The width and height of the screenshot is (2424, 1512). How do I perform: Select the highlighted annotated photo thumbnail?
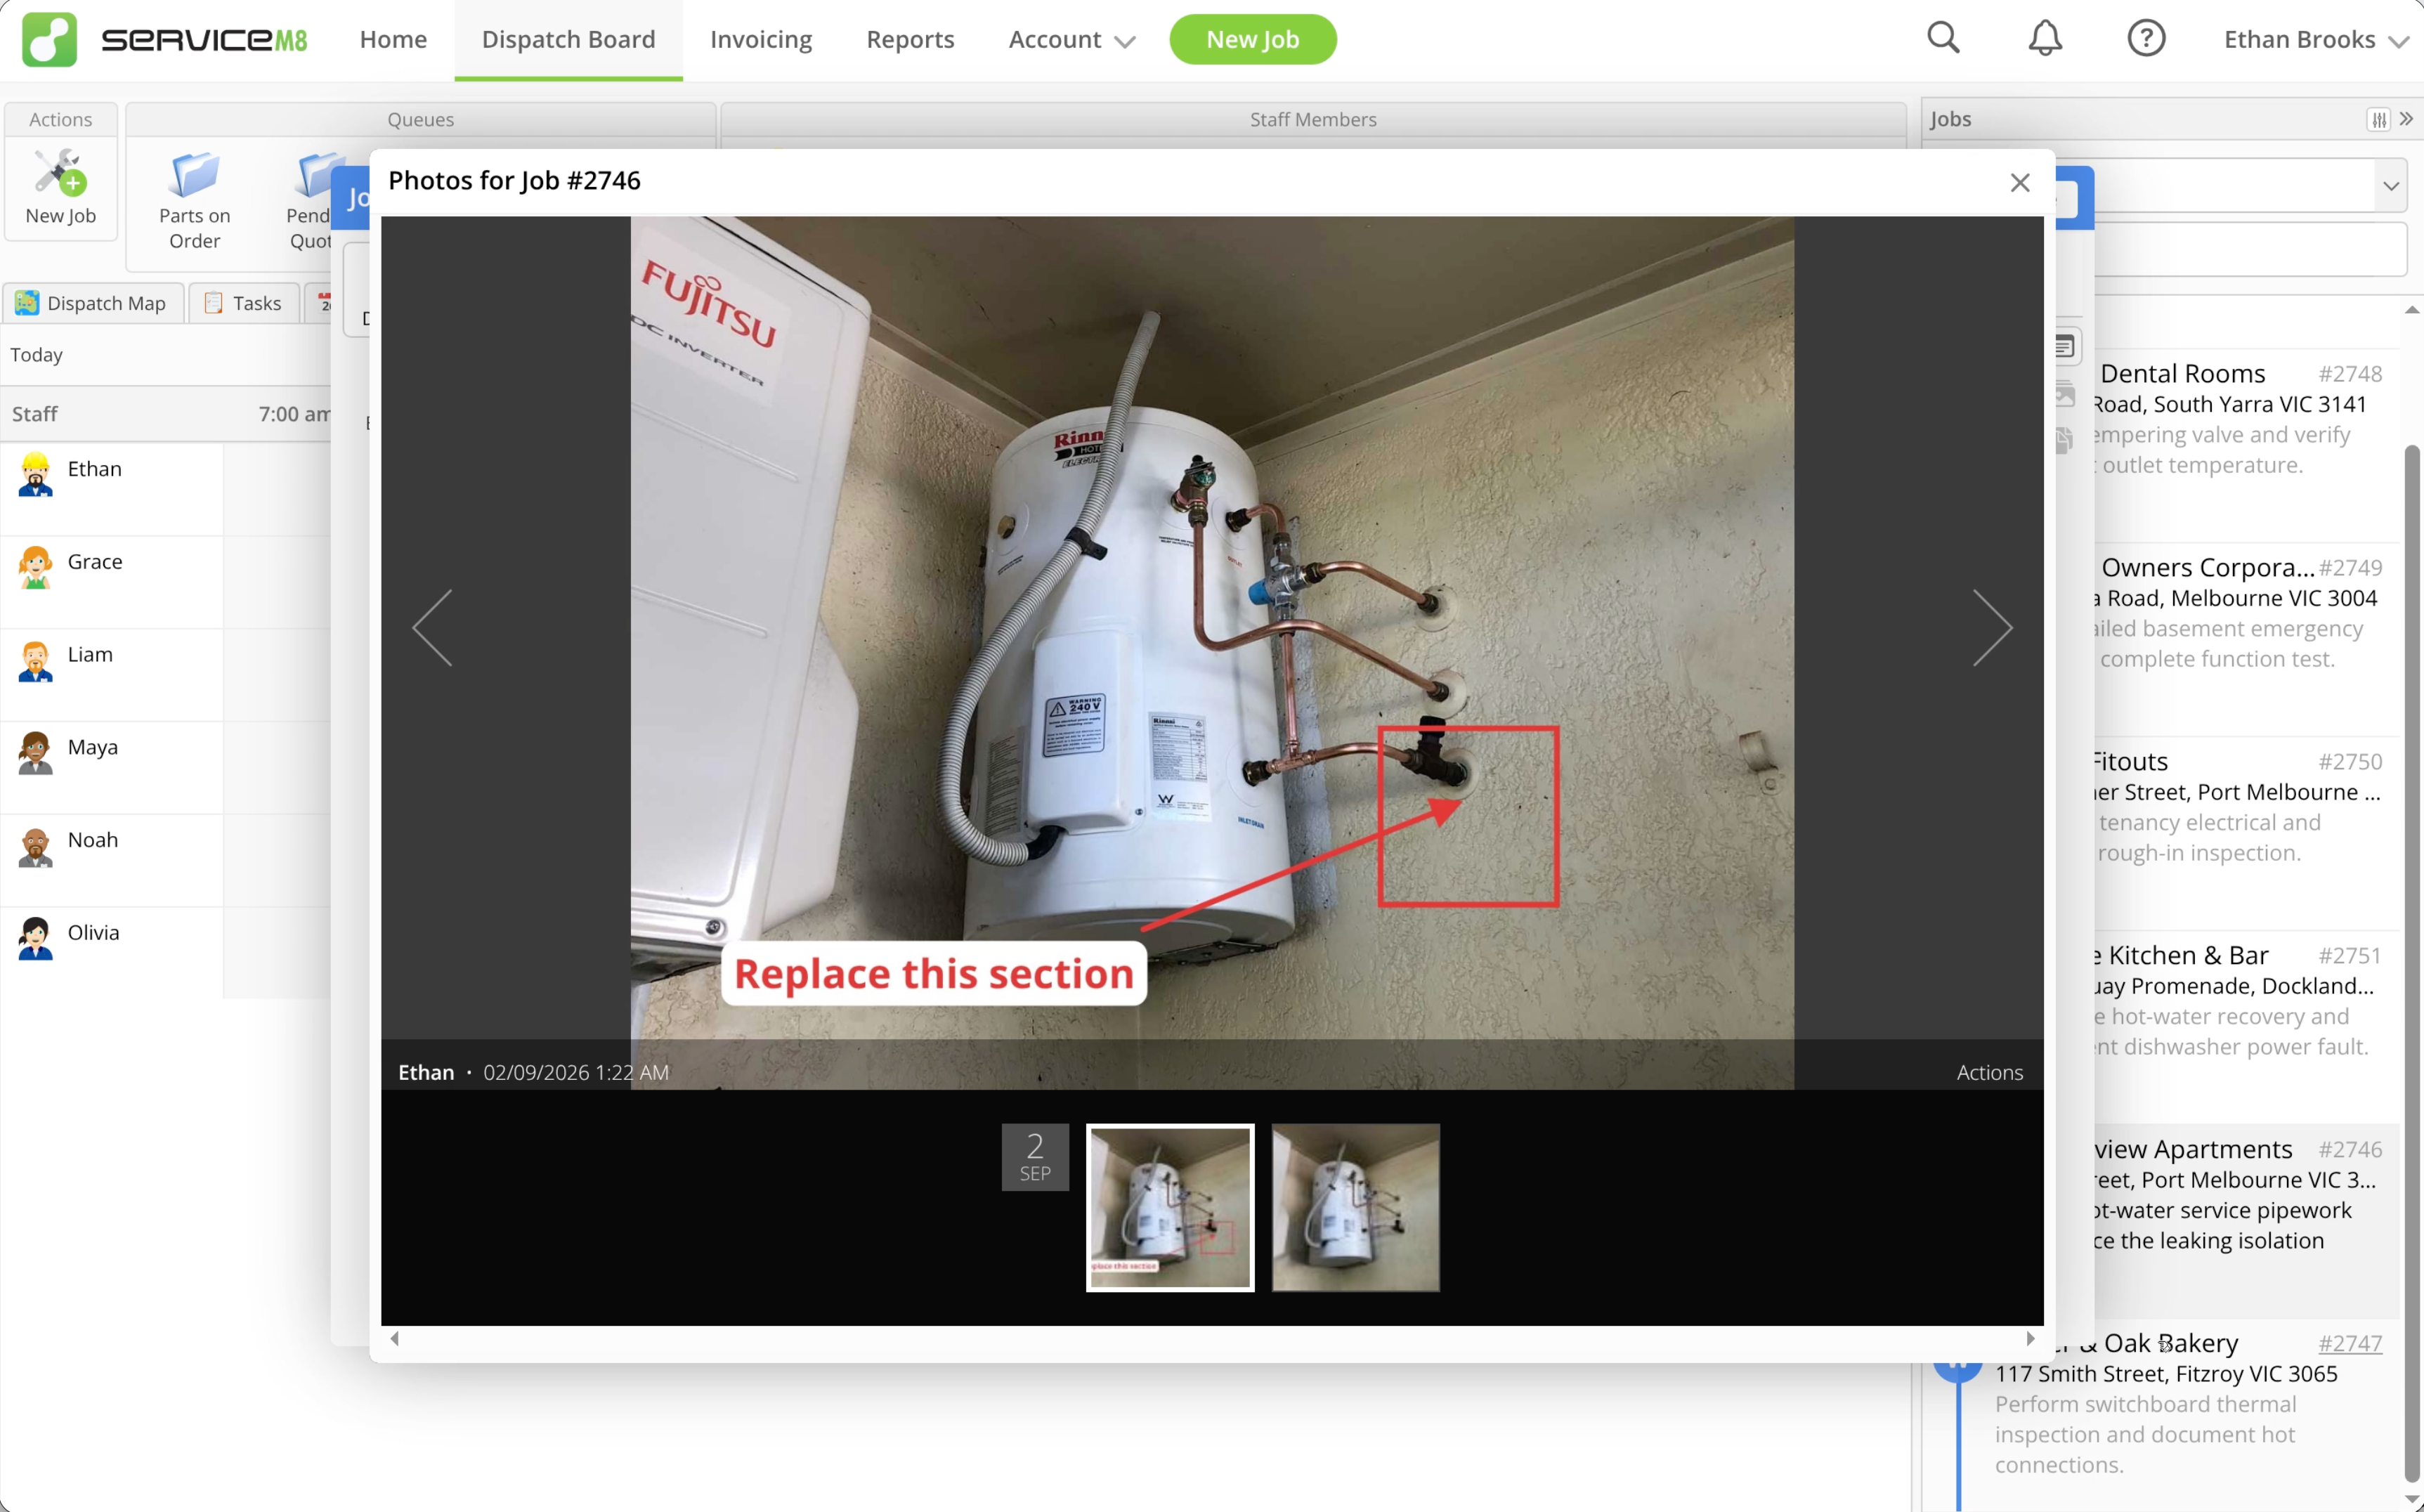[x=1170, y=1207]
